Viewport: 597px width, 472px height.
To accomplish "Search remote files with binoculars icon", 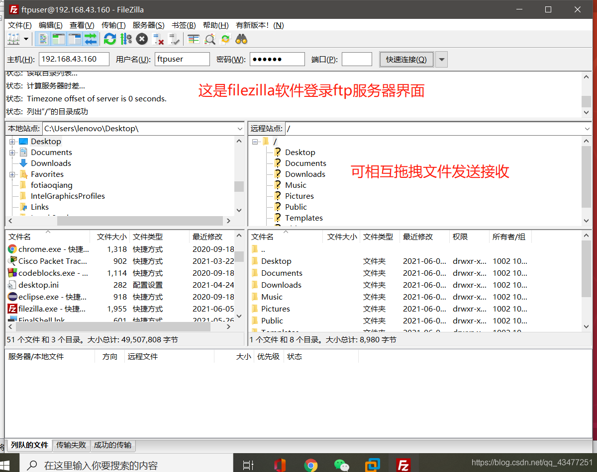I will pyautogui.click(x=241, y=39).
